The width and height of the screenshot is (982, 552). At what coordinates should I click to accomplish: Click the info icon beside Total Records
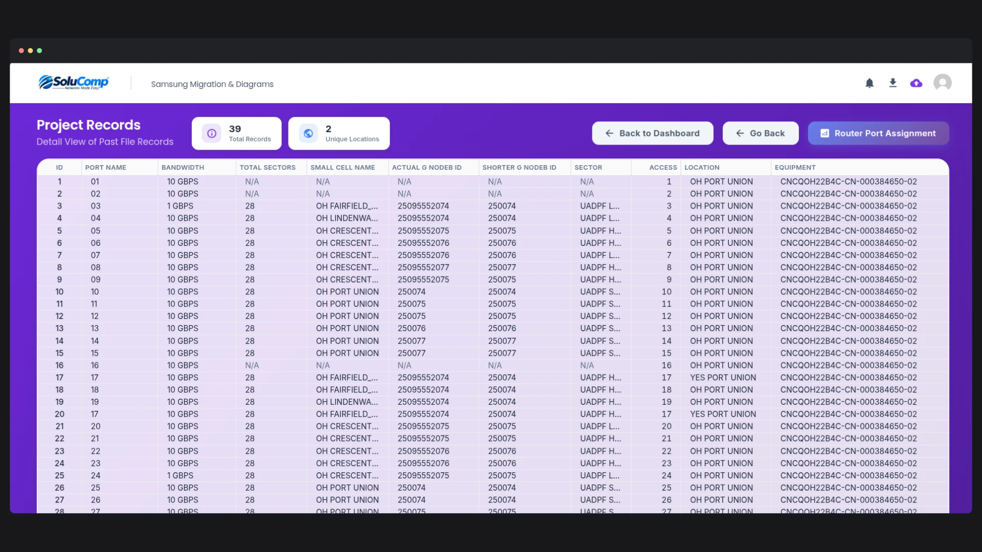coord(212,133)
